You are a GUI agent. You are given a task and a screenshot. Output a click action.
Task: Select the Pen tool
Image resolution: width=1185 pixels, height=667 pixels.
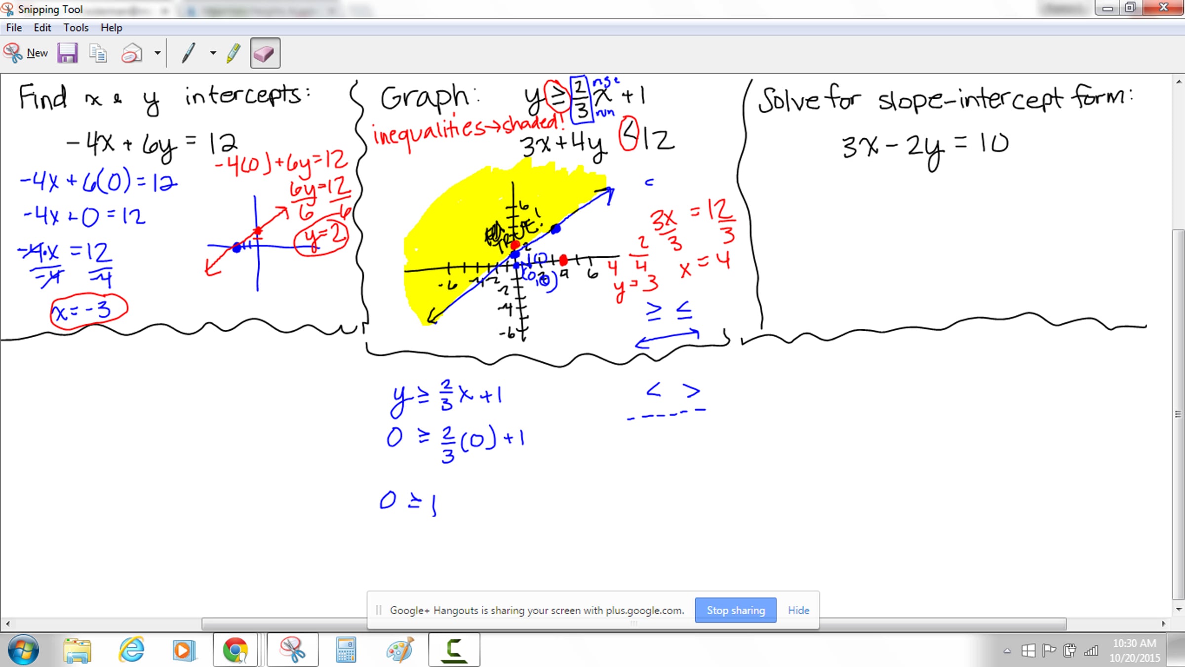click(188, 53)
